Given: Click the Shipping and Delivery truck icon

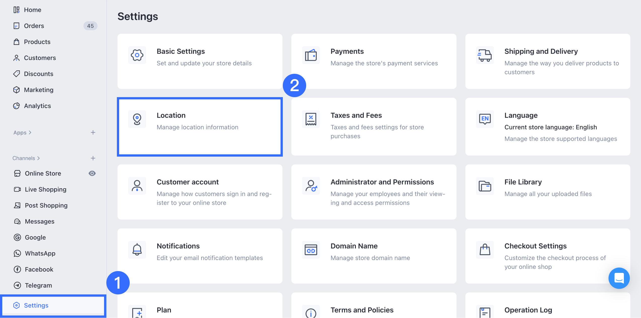Looking at the screenshot, I should [485, 55].
